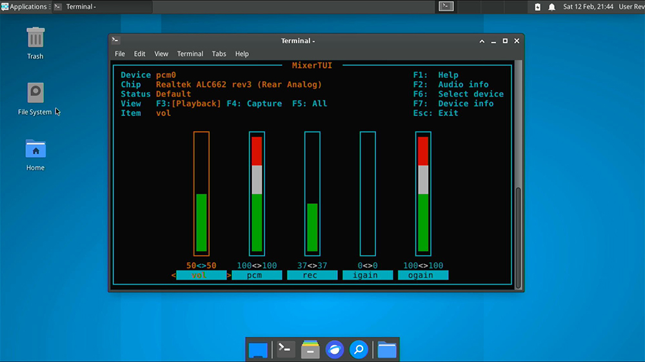Launch the terminal emulator from dock
The image size is (645, 362).
click(x=285, y=350)
